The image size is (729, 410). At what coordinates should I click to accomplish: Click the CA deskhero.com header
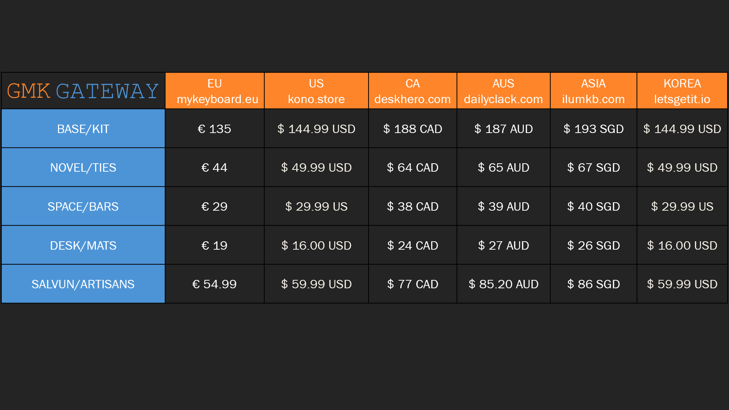[x=412, y=91]
